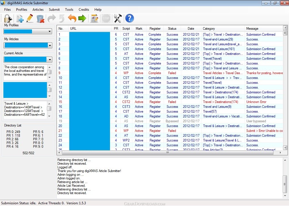
Task: Click the article text box's scroll down arrow
Action: pyautogui.click(x=49, y=78)
